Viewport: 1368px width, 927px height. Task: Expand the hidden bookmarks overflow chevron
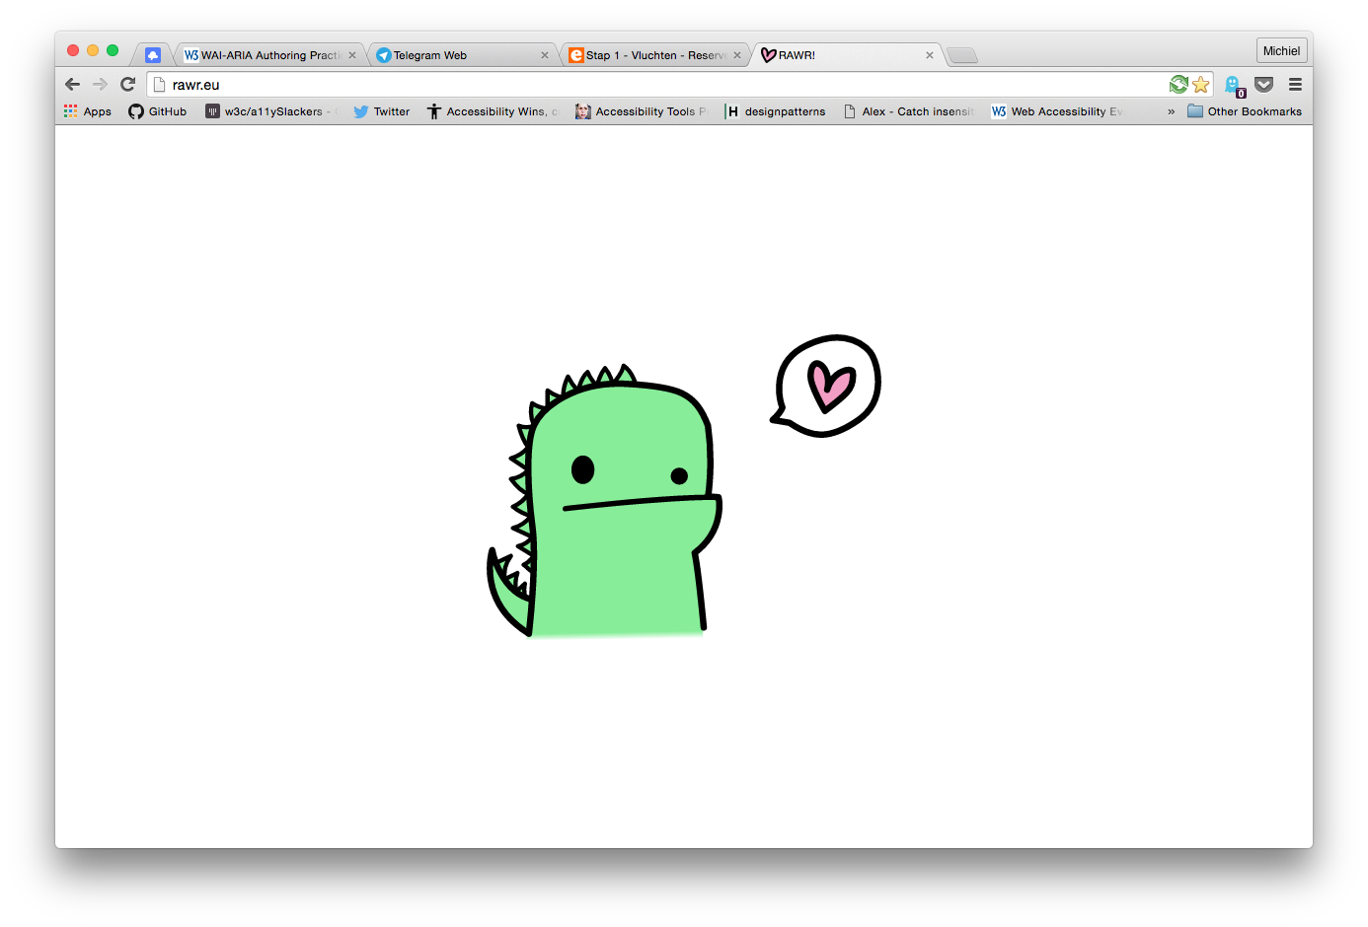1172,111
